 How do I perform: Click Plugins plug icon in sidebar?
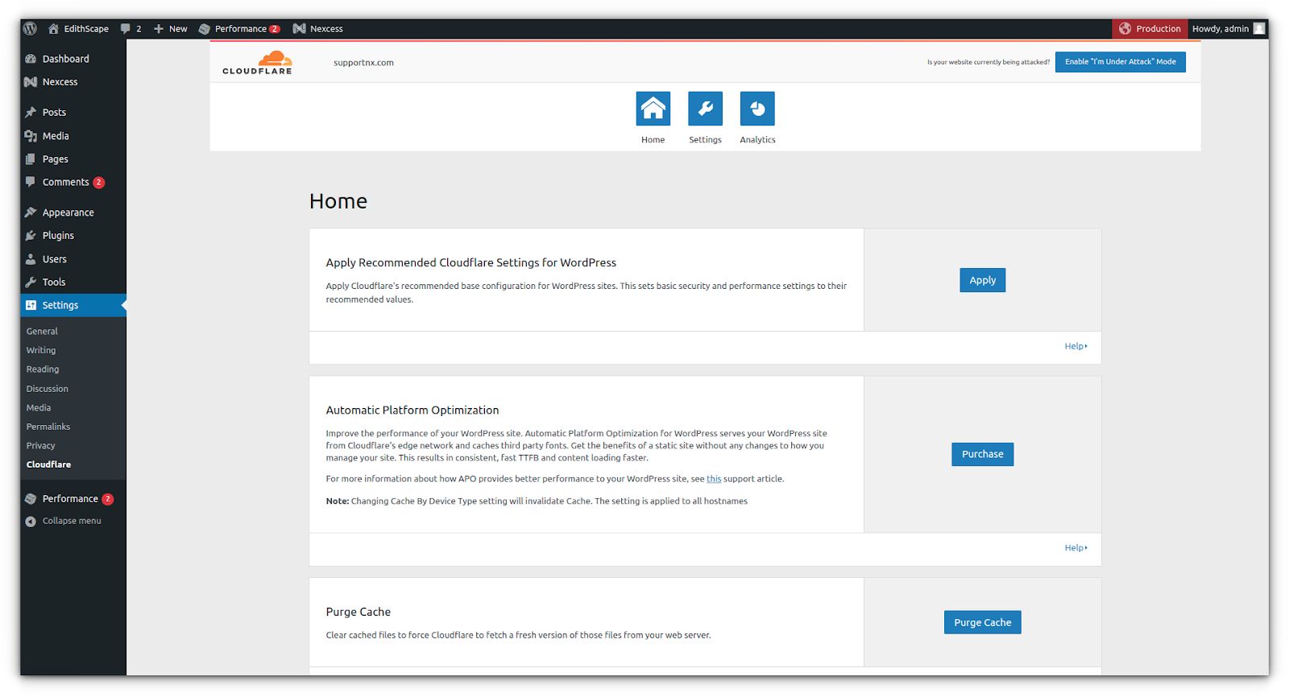(31, 236)
